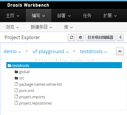Expand the 新建条目 dropdown
The image size is (127, 115).
41,27
